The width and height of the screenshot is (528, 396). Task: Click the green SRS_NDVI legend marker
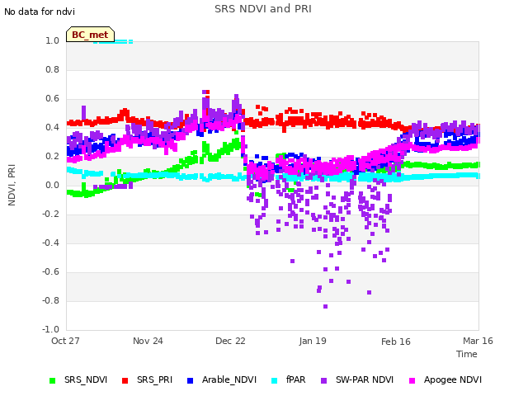[x=52, y=380]
